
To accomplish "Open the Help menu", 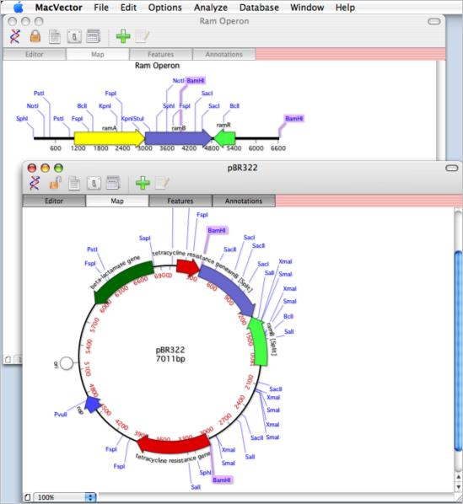I will pyautogui.click(x=345, y=8).
